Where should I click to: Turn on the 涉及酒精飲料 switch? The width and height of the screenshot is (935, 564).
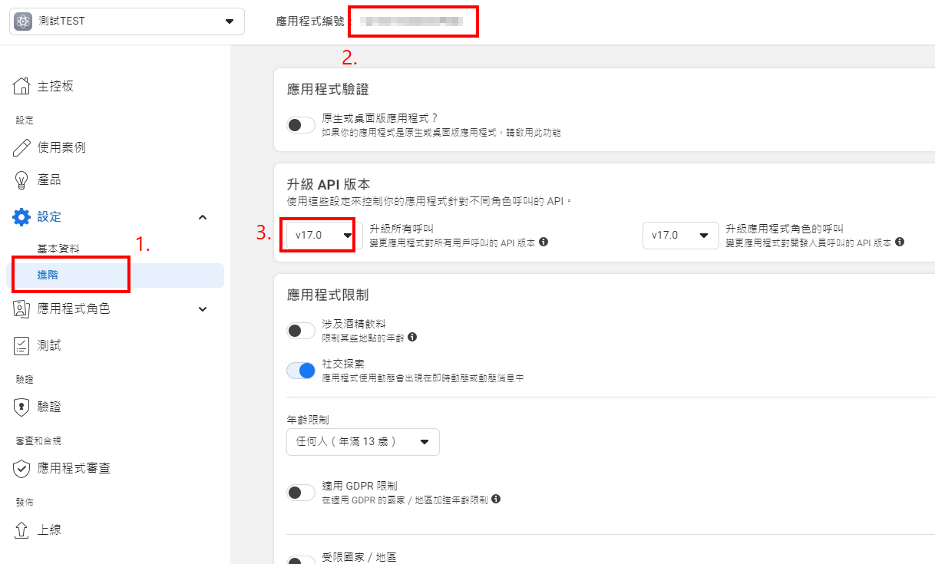pos(301,331)
